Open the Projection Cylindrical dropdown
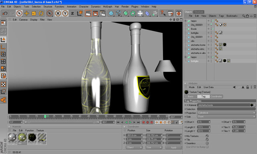The width and height of the screenshot is (257, 154). (x=226, y=113)
